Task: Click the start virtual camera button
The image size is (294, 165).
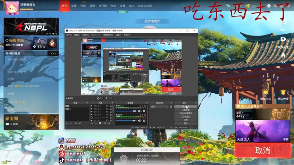Action: [186, 113]
